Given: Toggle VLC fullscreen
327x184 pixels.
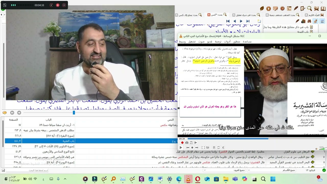Looking at the screenshot, I should point(203,147).
